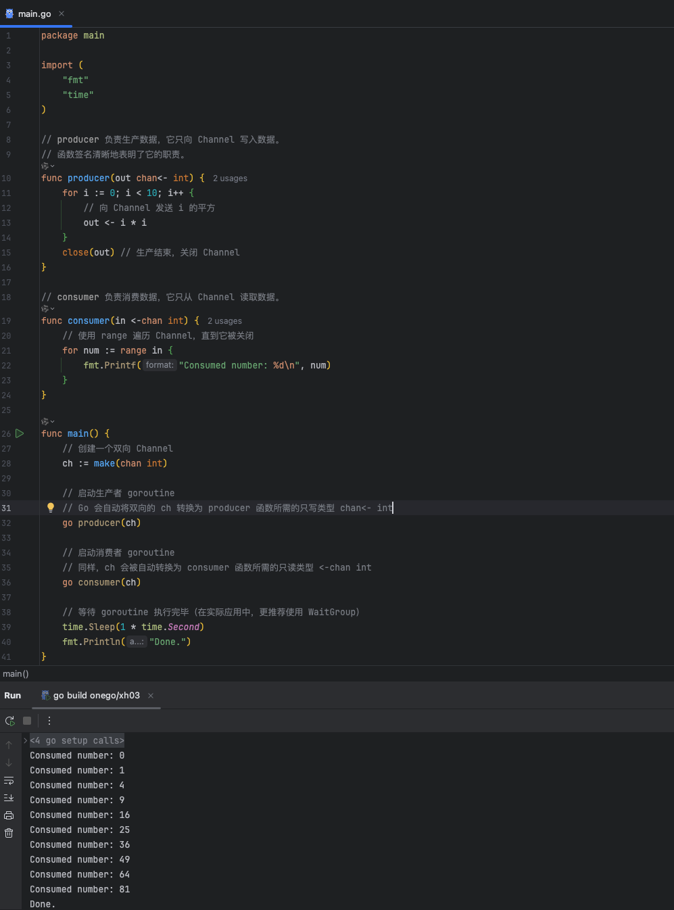674x910 pixels.
Task: Click the "fmt" import string
Action: (x=76, y=80)
